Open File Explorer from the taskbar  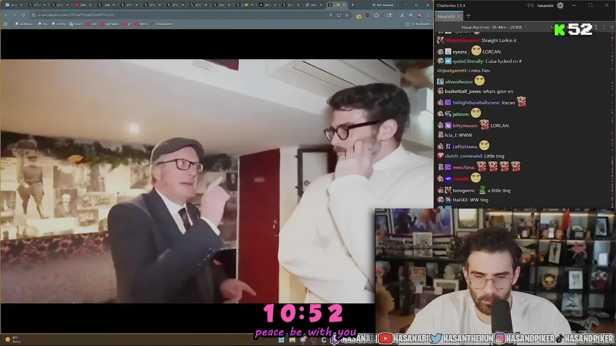tap(292, 340)
